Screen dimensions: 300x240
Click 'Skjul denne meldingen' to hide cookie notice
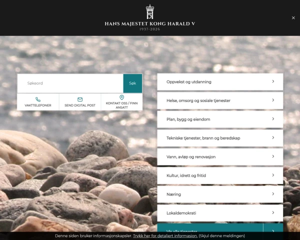[221, 236]
